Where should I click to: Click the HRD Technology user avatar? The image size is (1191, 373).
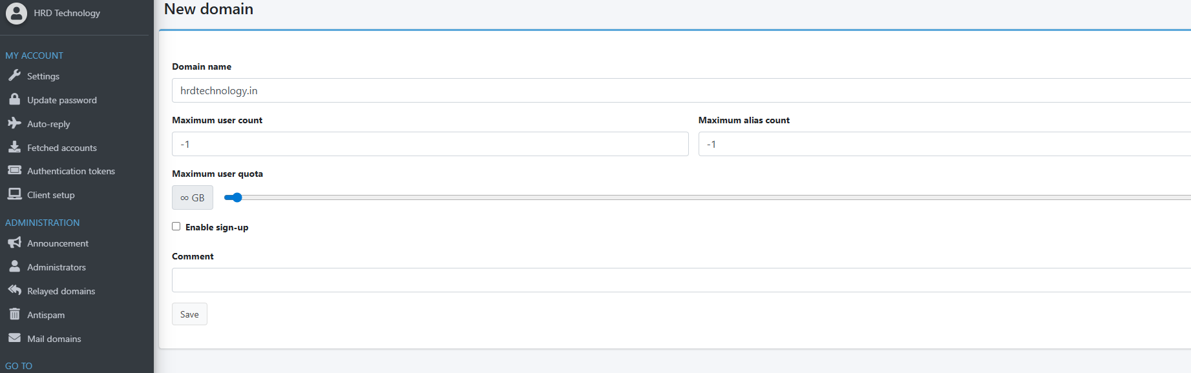click(x=16, y=13)
